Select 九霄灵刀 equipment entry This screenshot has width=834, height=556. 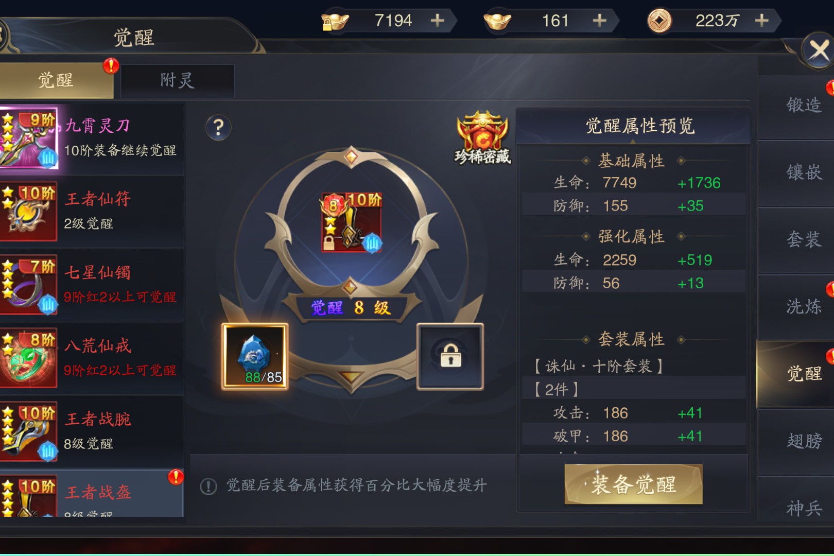[x=92, y=138]
